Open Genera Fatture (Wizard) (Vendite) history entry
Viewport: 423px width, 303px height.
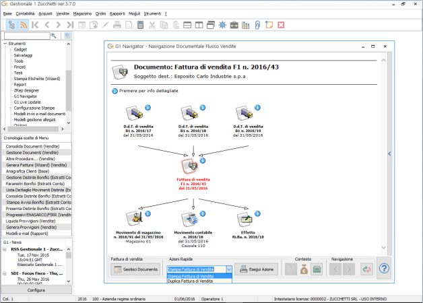[x=36, y=165]
